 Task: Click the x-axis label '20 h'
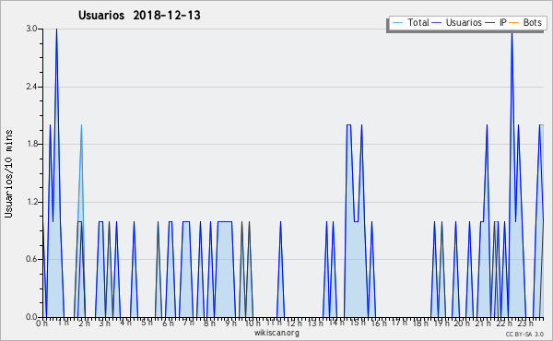click(462, 323)
